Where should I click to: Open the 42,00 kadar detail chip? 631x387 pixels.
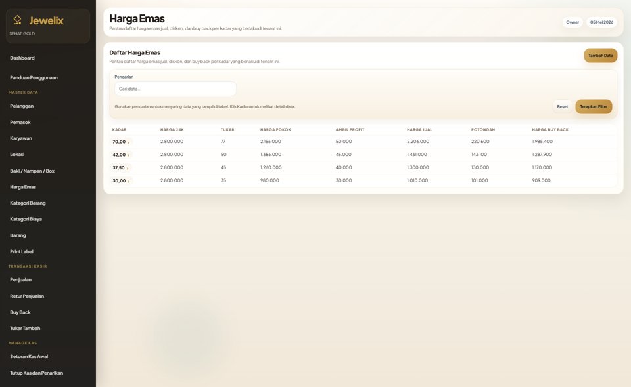click(x=121, y=155)
